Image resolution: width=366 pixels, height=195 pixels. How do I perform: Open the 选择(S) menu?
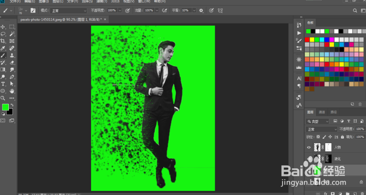coord(87,1)
